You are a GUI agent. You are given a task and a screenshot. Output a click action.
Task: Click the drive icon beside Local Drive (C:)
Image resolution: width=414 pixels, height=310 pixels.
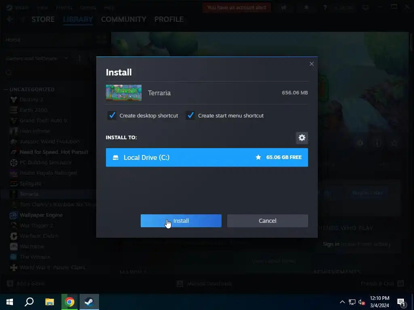(x=116, y=157)
